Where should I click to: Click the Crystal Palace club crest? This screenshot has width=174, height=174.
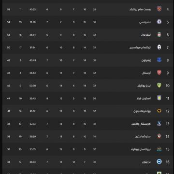pyautogui.click(x=159, y=124)
